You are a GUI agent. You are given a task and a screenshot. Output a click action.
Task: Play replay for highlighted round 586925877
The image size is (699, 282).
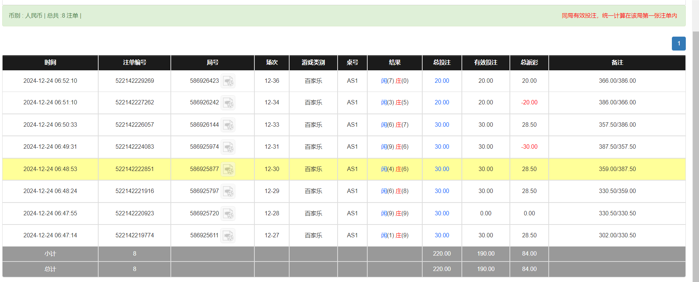[x=228, y=169]
